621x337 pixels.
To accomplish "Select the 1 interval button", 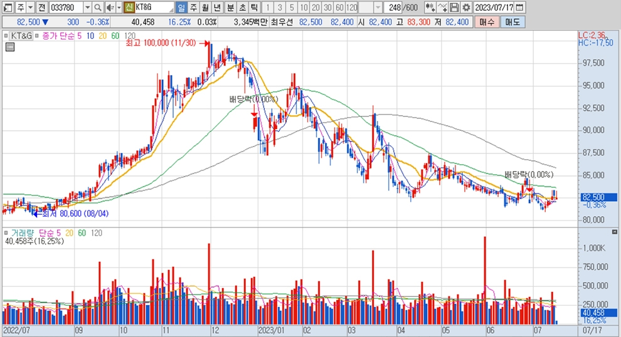I will 268,7.
